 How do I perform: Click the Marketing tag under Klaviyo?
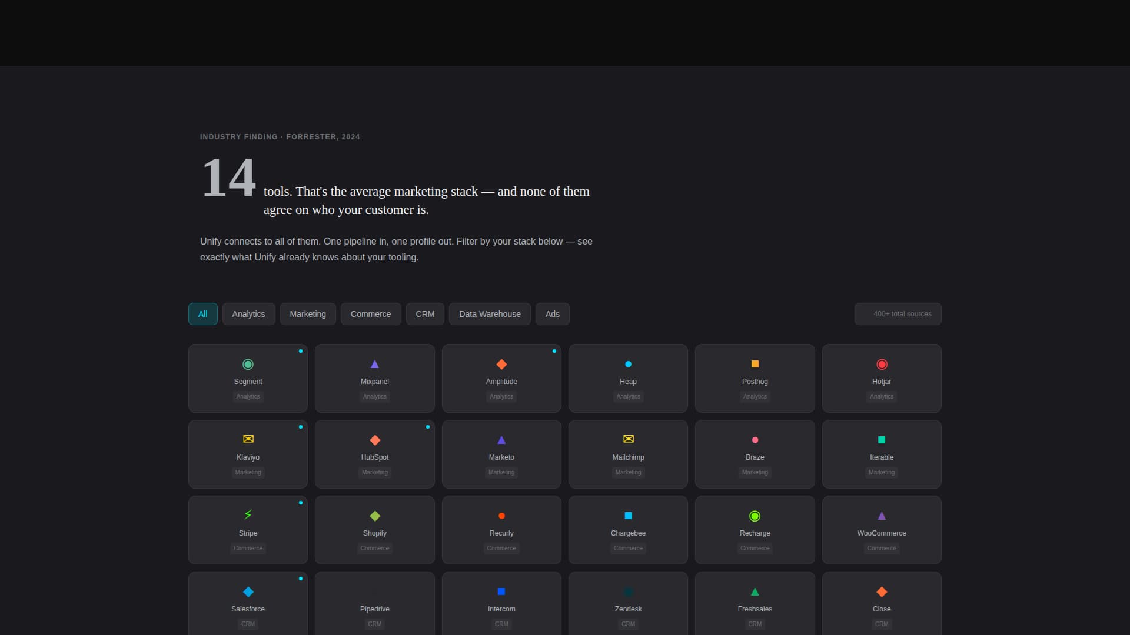(x=248, y=473)
